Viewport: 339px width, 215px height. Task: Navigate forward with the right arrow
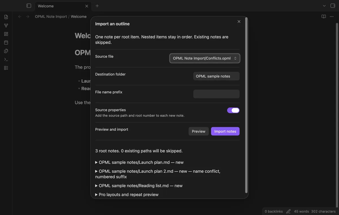28,17
